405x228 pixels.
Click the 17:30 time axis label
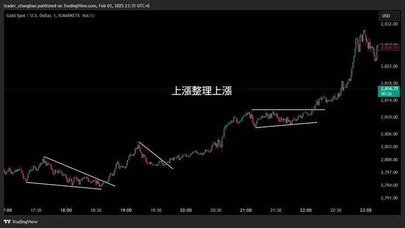point(36,211)
